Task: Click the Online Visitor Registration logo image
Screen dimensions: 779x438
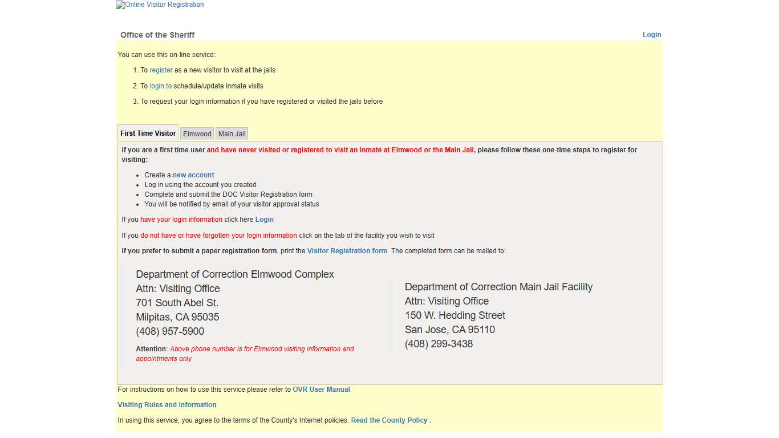Action: 160,5
